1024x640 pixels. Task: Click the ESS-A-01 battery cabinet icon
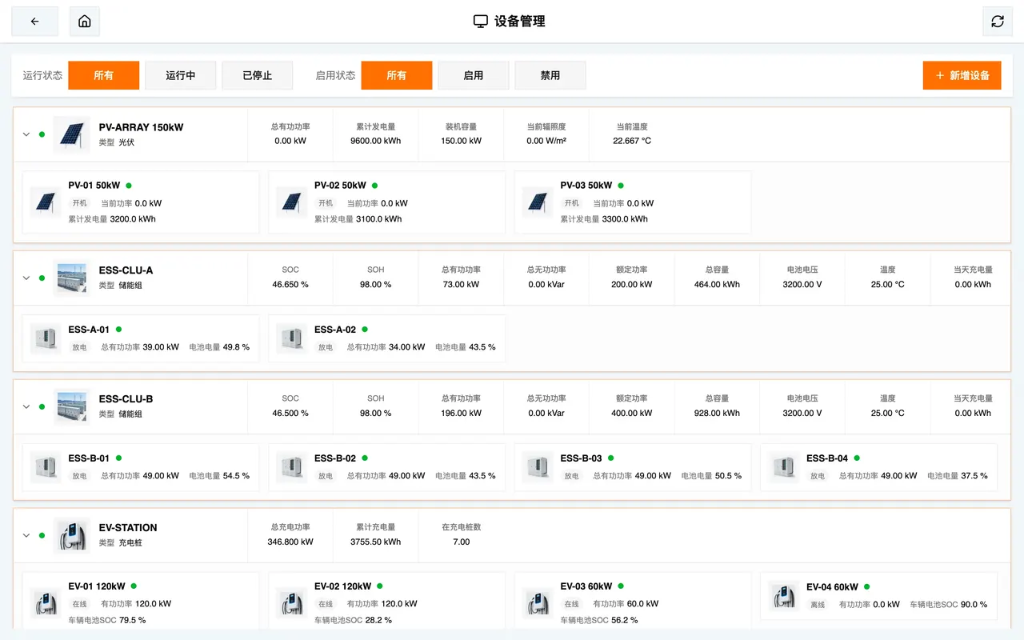coord(46,338)
